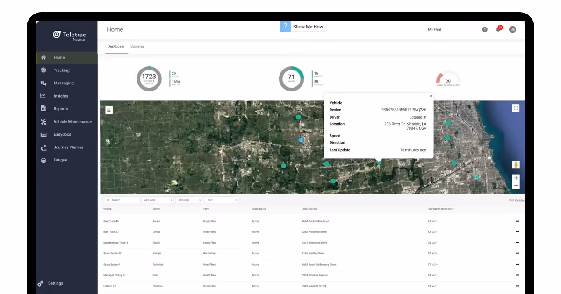Open options for Flatbed 13
This screenshot has width=561, height=294.
[x=517, y=286]
